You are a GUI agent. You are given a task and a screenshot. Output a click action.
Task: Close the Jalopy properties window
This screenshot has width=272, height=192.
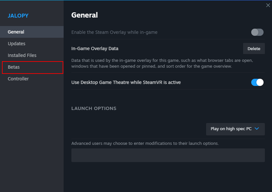[x=267, y=5]
